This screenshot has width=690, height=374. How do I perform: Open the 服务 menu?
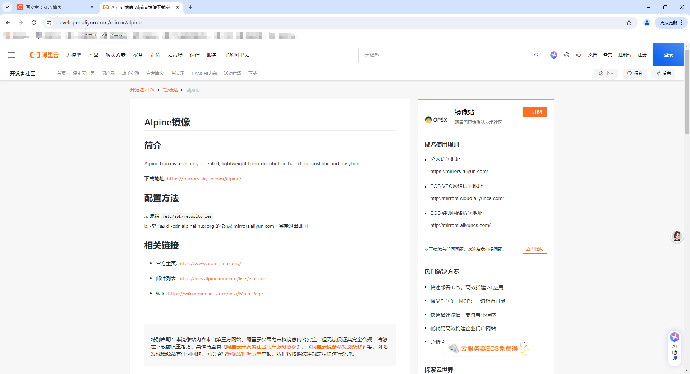tap(212, 55)
